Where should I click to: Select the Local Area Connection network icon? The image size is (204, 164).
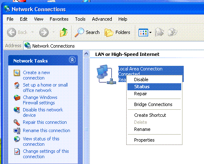(x=106, y=74)
